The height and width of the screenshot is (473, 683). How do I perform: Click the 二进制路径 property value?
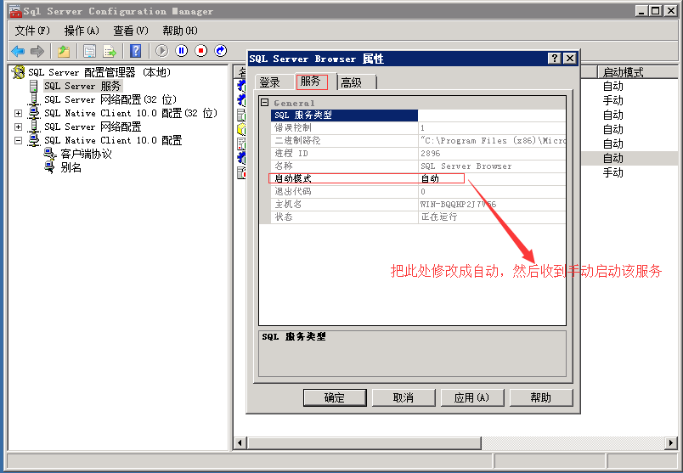(x=492, y=141)
